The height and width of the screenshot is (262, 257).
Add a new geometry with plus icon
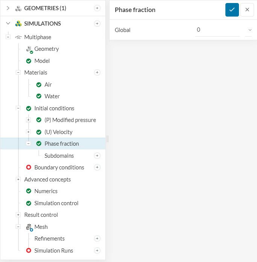point(97,8)
